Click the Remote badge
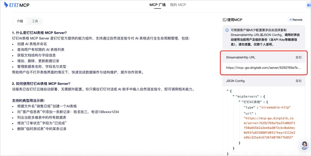 point(296,20)
